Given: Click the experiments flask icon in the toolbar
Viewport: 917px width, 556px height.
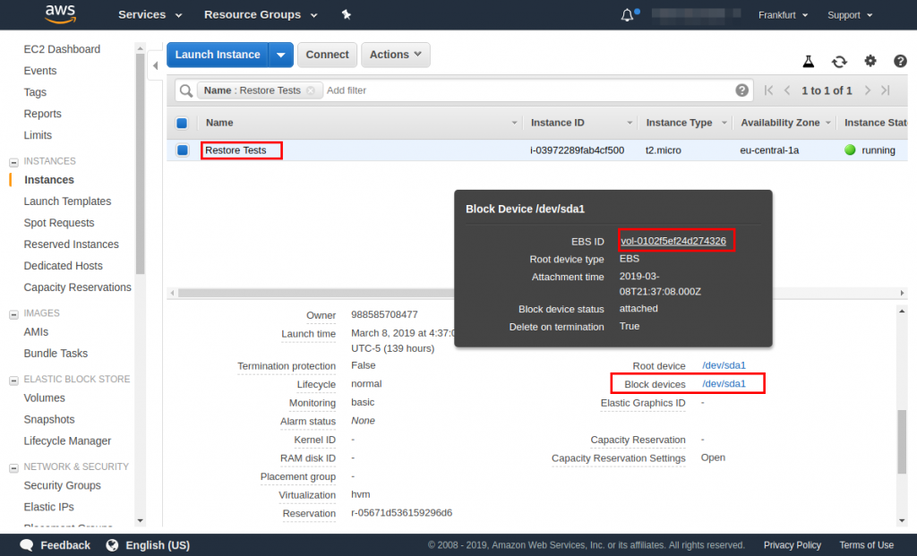Looking at the screenshot, I should click(x=807, y=61).
